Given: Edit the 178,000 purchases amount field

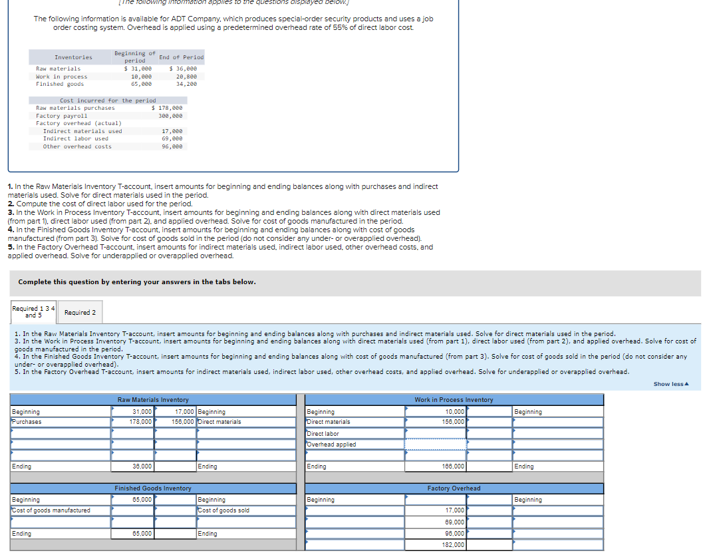Looking at the screenshot, I should coord(132,422).
